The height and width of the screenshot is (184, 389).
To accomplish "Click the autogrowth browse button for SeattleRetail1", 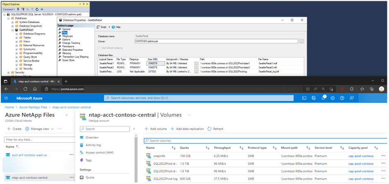I will (x=196, y=64).
